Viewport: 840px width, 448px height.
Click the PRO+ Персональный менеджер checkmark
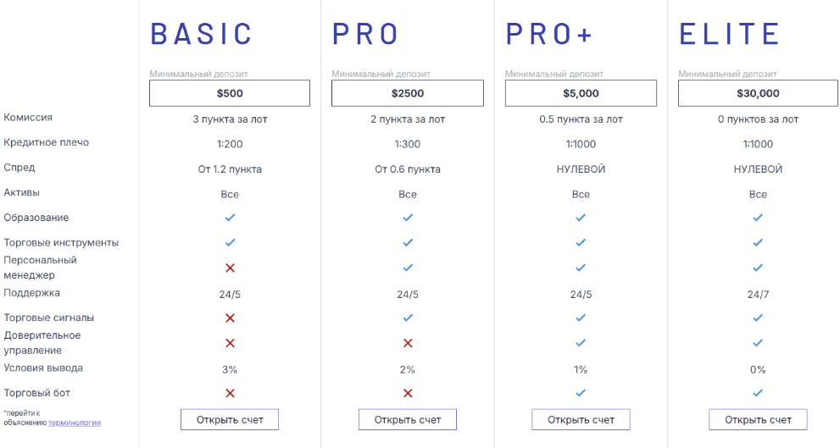[581, 268]
